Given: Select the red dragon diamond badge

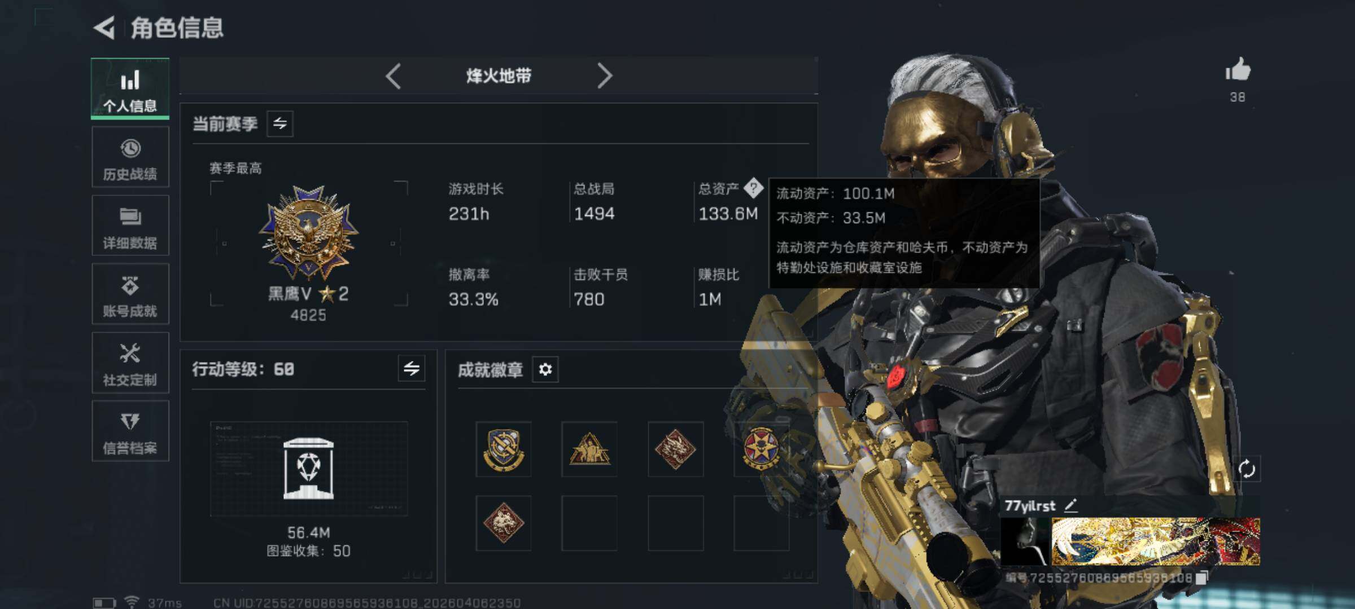Looking at the screenshot, I should [675, 449].
